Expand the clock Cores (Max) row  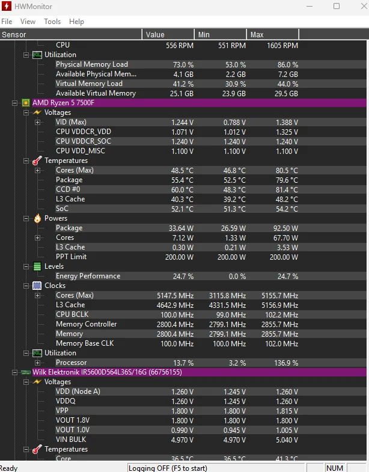[37, 296]
